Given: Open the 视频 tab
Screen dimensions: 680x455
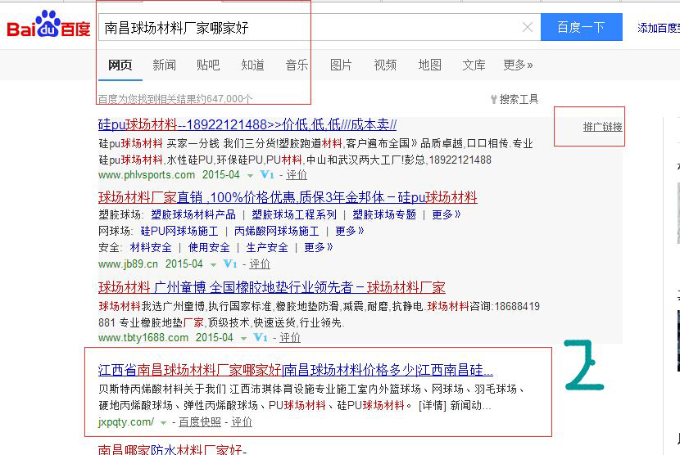Looking at the screenshot, I should click(385, 65).
